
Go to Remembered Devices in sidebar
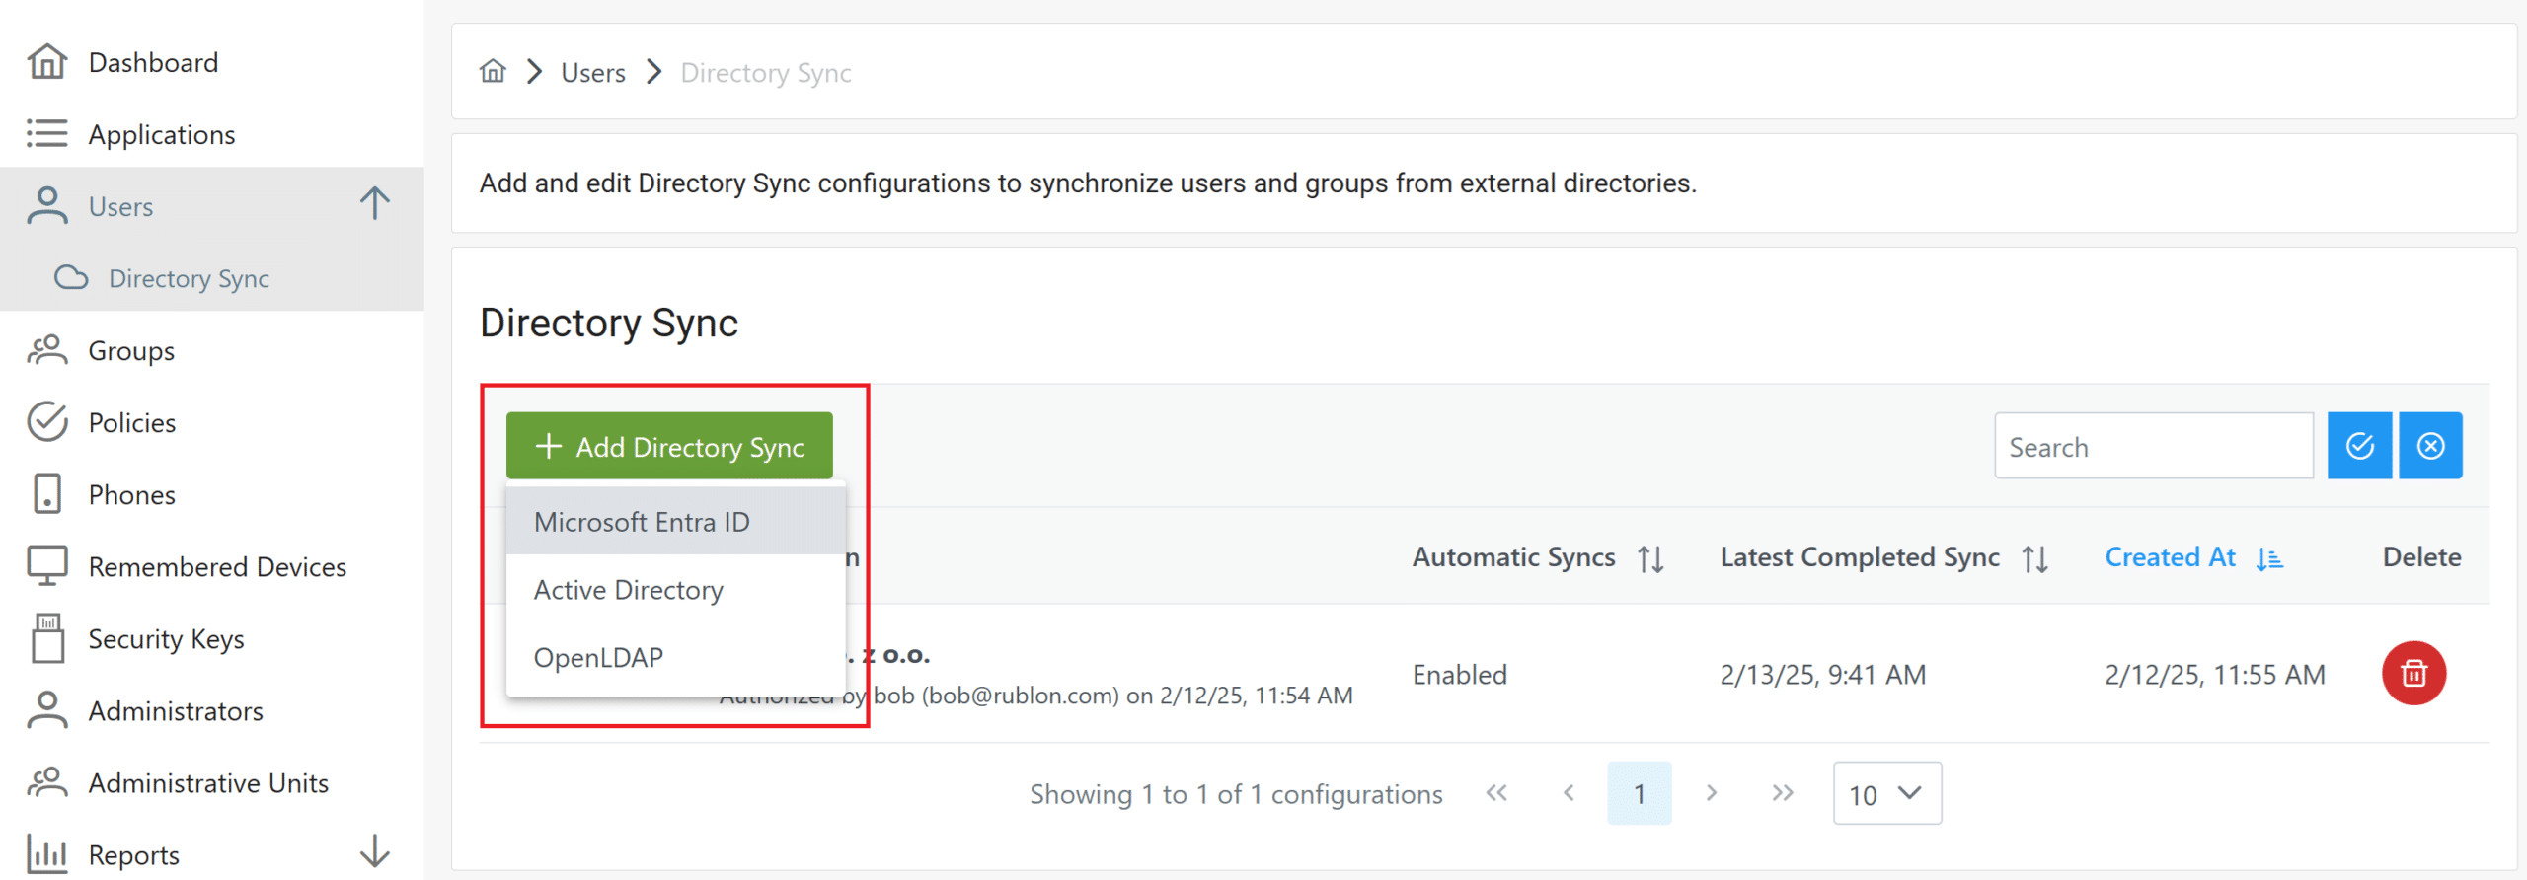tap(217, 567)
